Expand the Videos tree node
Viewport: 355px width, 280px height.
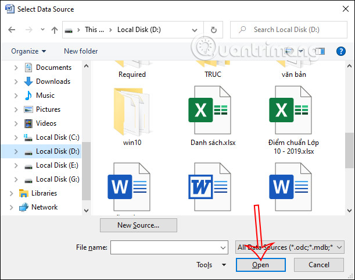click(16, 123)
